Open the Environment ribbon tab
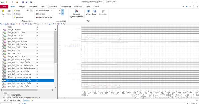 click(66, 7)
